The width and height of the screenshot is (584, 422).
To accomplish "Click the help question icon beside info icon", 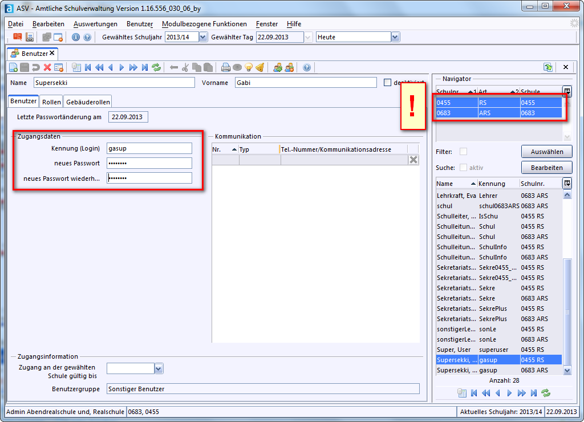I will click(x=87, y=37).
